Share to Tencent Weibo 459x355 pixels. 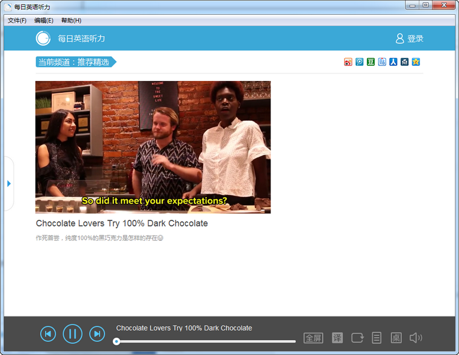[x=360, y=62]
